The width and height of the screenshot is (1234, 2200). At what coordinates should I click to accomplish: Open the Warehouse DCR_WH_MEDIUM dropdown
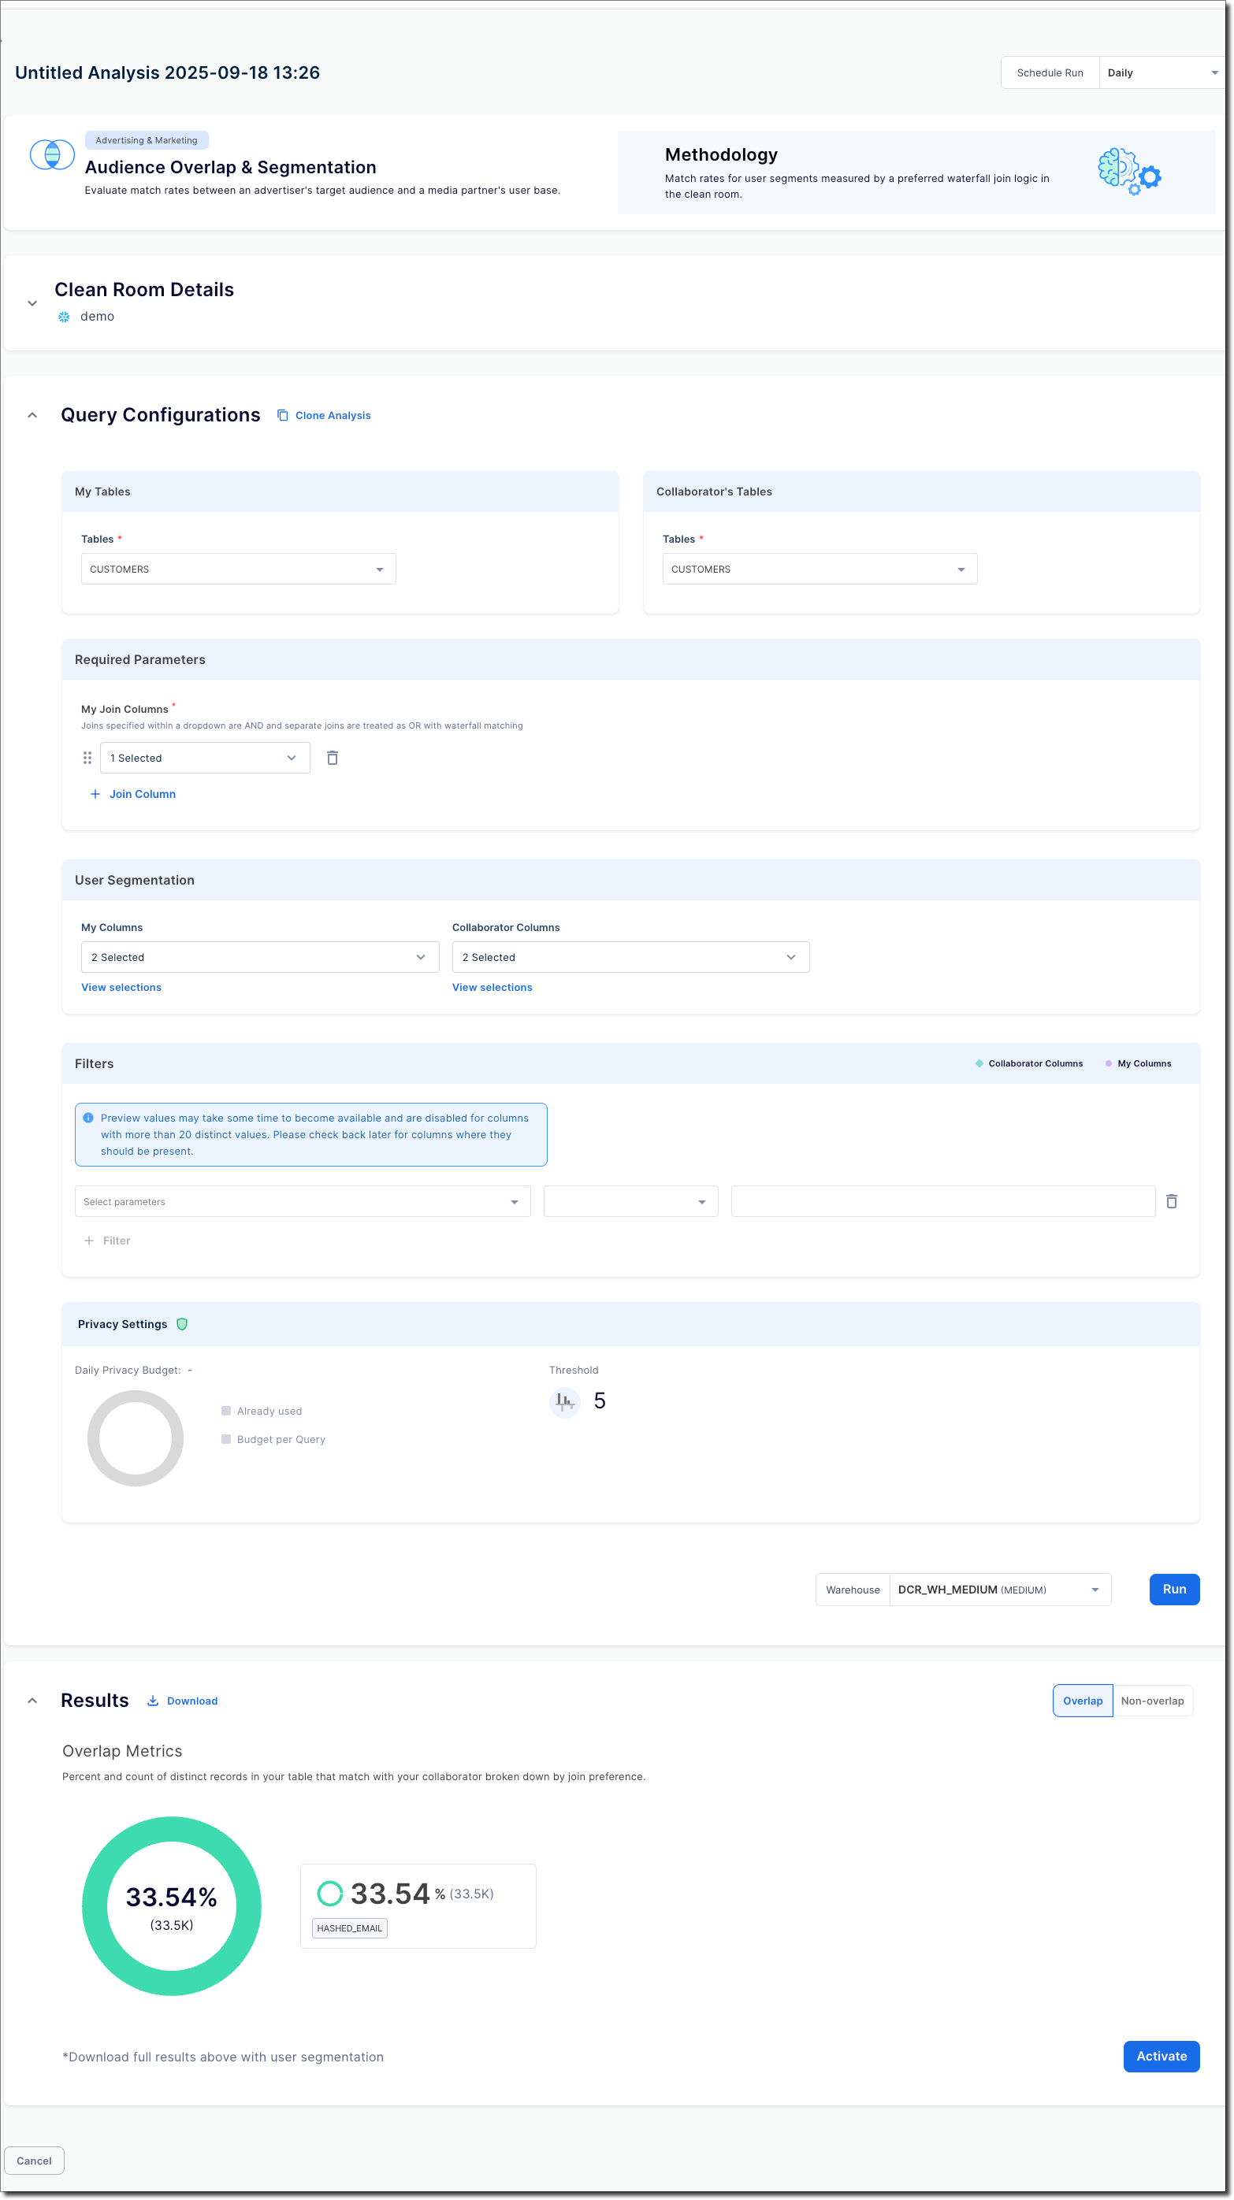[999, 1590]
